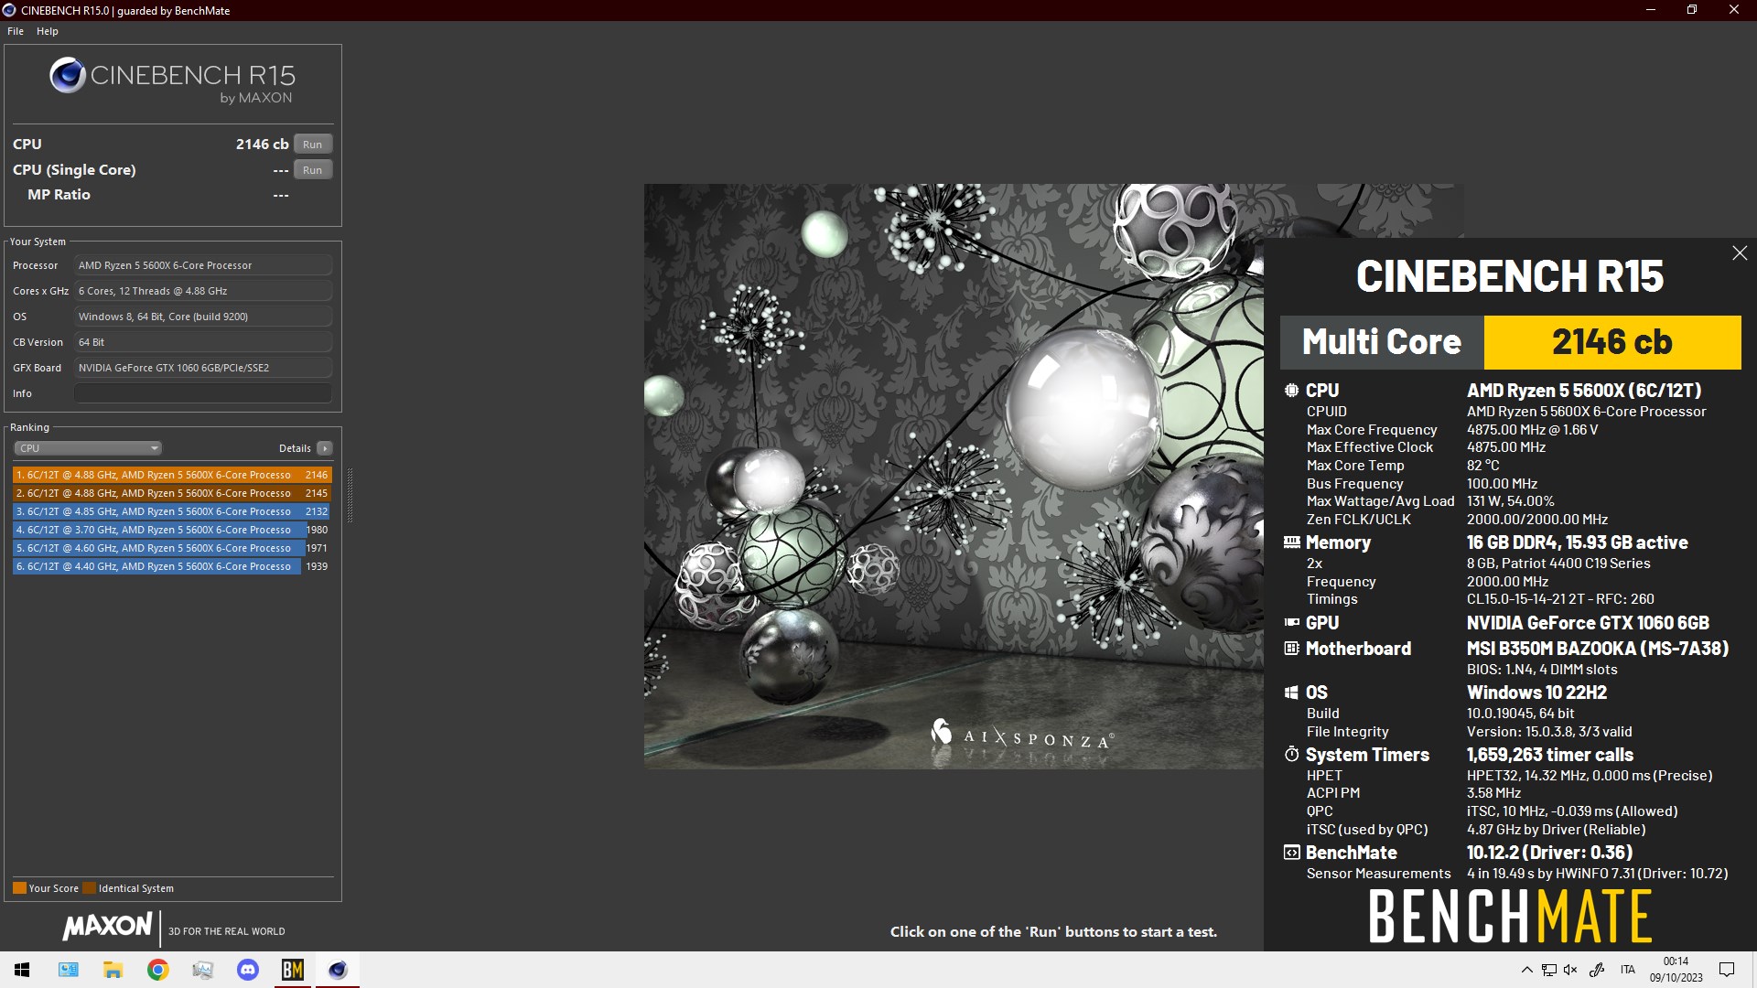Image resolution: width=1757 pixels, height=988 pixels.
Task: Open the notification center icon
Action: pos(1727,970)
